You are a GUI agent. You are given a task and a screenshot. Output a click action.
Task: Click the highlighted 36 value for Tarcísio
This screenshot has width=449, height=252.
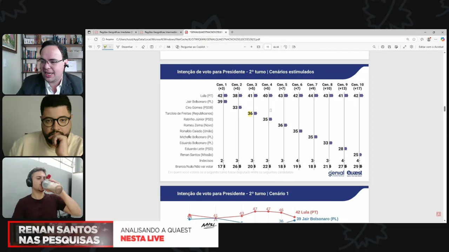pyautogui.click(x=250, y=113)
